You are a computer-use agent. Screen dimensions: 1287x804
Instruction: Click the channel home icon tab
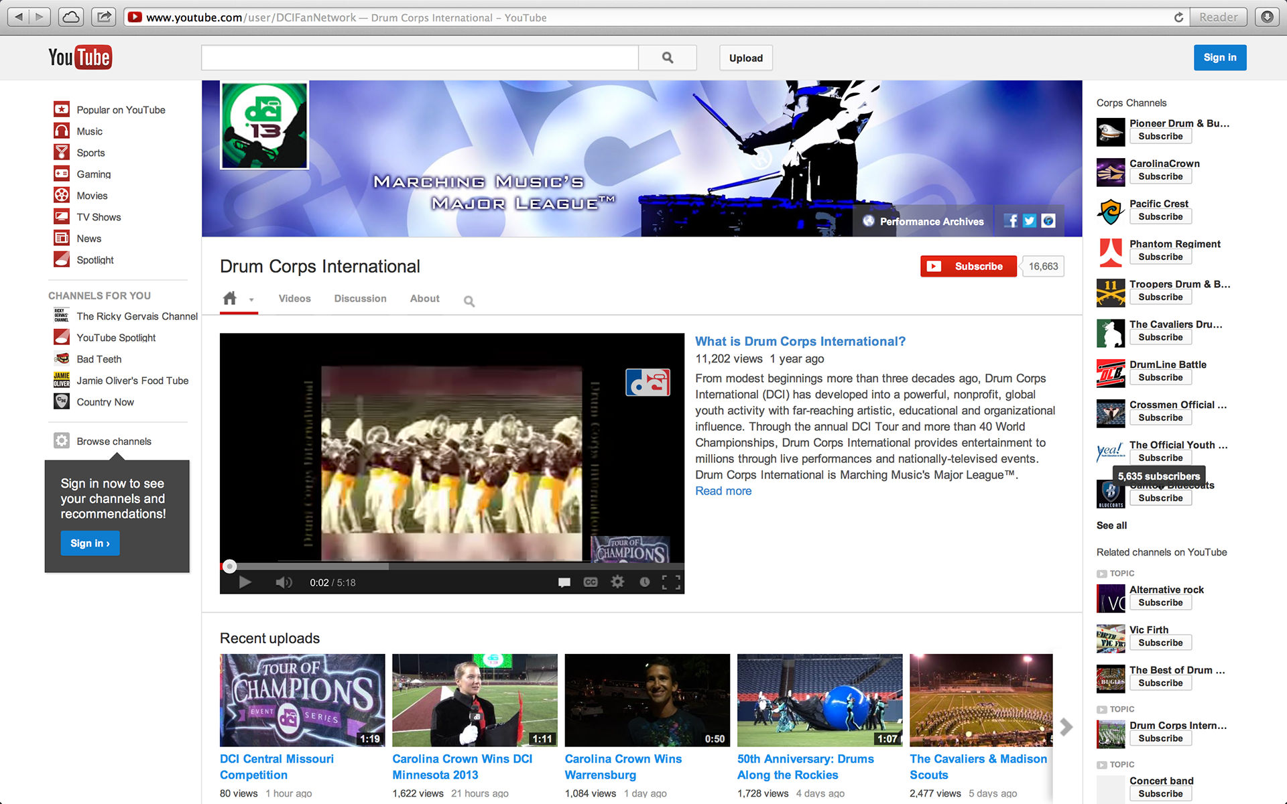[x=230, y=298]
